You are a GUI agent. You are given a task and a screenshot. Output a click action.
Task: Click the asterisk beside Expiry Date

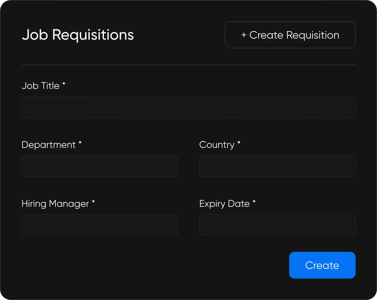tap(254, 202)
